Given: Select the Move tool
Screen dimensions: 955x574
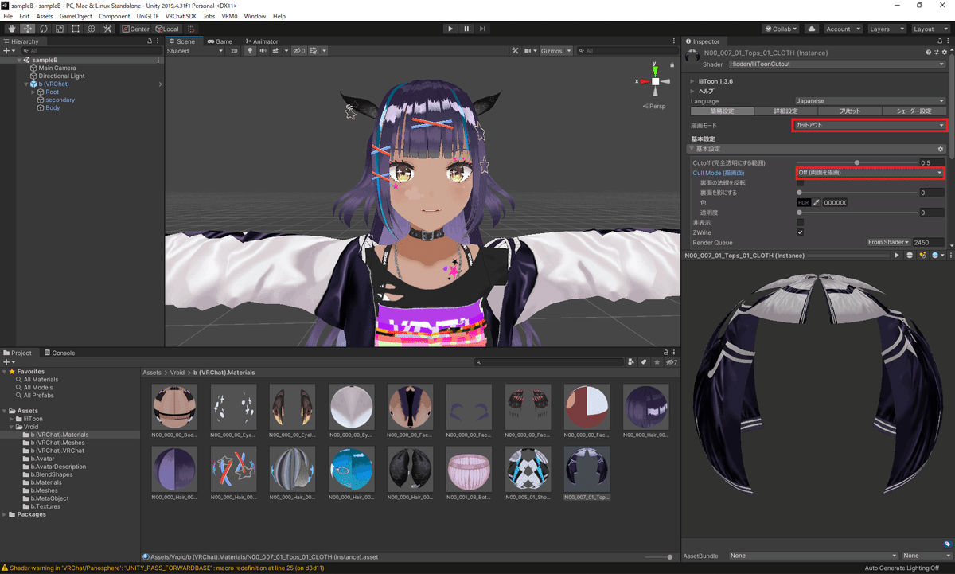Looking at the screenshot, I should (x=27, y=29).
